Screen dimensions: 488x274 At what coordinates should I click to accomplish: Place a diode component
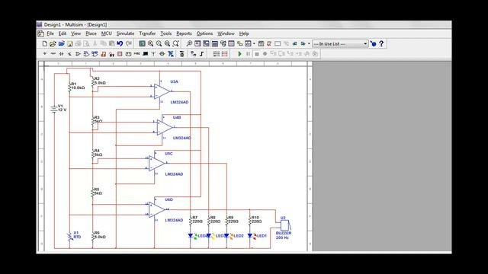click(61, 54)
